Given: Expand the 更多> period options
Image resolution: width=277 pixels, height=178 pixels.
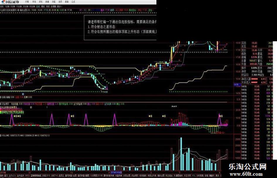Looking at the screenshot, I should click(60, 6).
